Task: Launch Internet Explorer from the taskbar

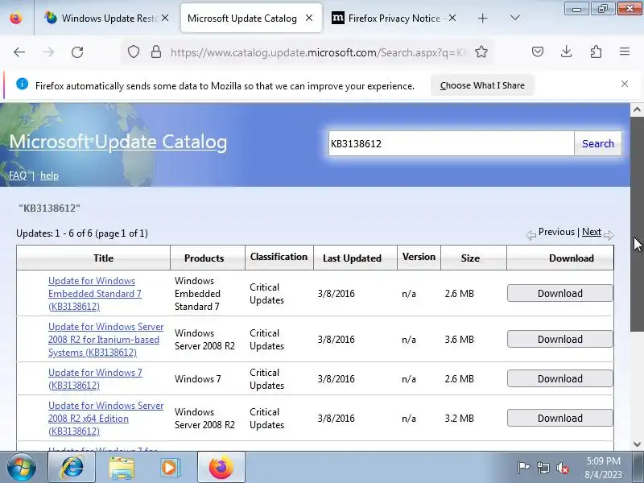Action: click(x=72, y=467)
